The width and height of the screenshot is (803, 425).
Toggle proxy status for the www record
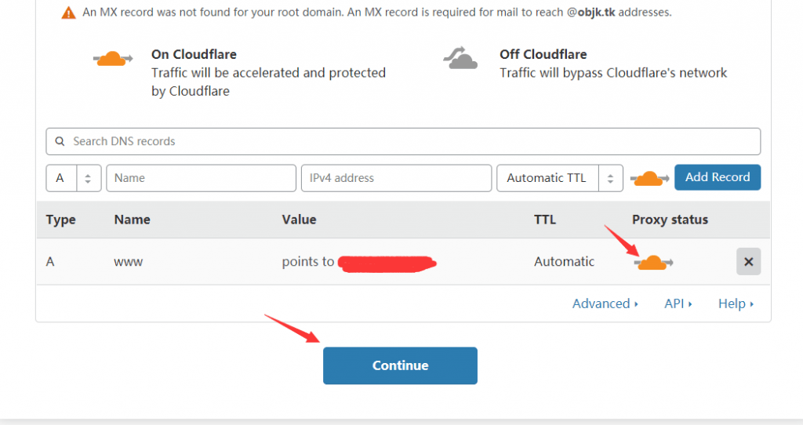(x=652, y=262)
